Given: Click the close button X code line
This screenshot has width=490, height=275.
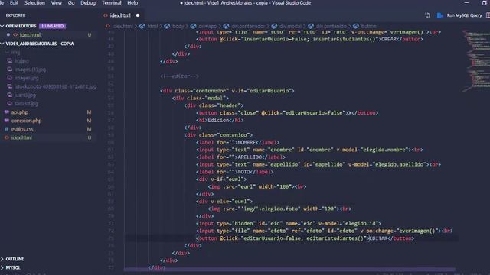Looking at the screenshot, I should coord(287,113).
